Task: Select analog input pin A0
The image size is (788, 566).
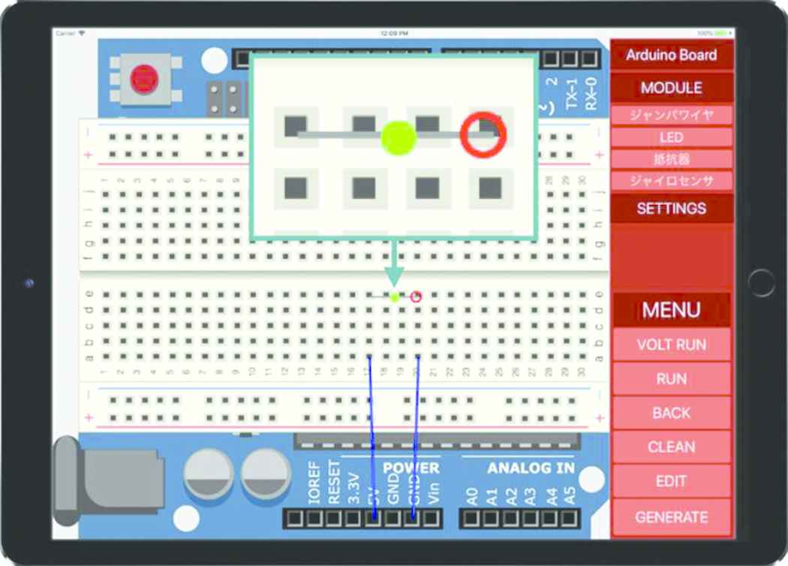Action: pyautogui.click(x=471, y=518)
